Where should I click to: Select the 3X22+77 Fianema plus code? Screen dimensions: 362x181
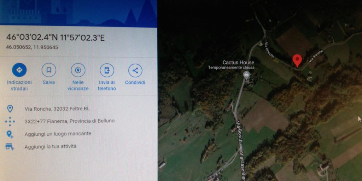point(70,121)
